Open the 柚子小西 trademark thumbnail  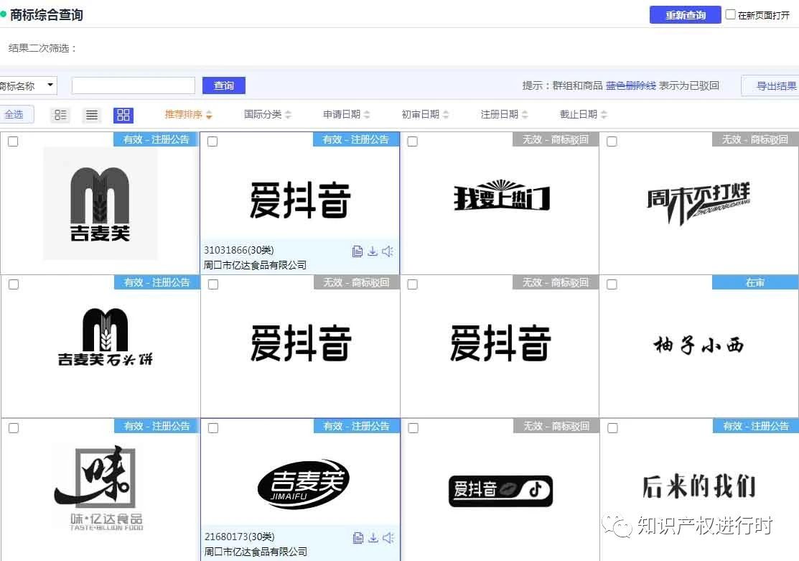click(x=698, y=346)
